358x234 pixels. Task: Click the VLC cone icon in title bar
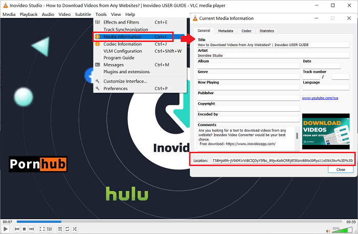point(5,5)
